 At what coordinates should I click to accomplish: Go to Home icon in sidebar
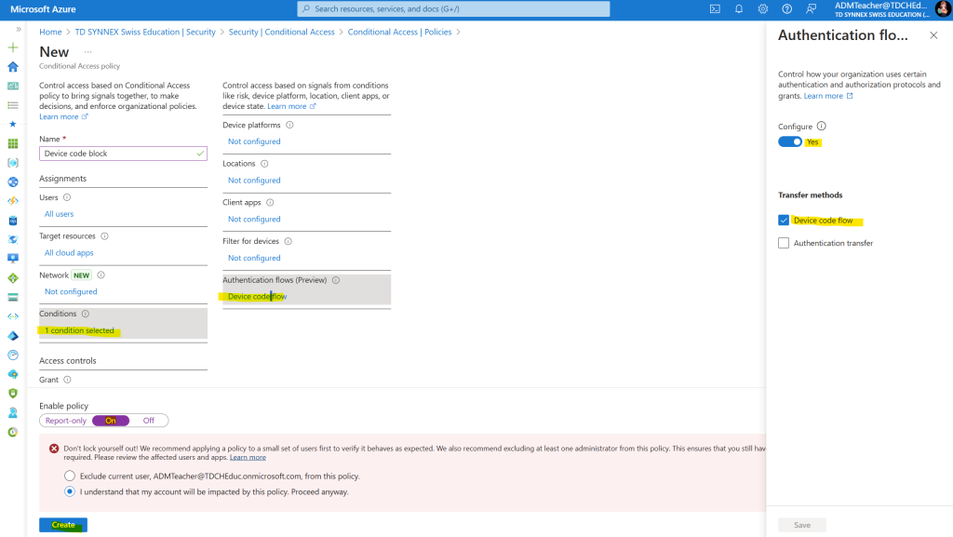(x=13, y=67)
